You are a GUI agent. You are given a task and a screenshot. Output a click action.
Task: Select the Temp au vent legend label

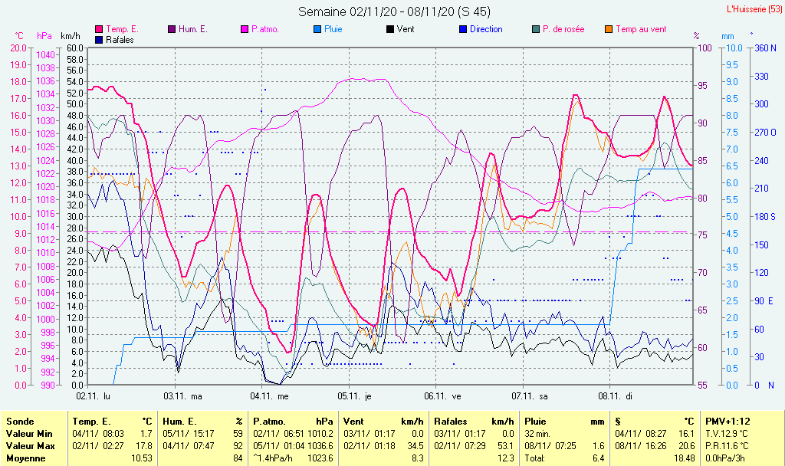[x=641, y=30]
